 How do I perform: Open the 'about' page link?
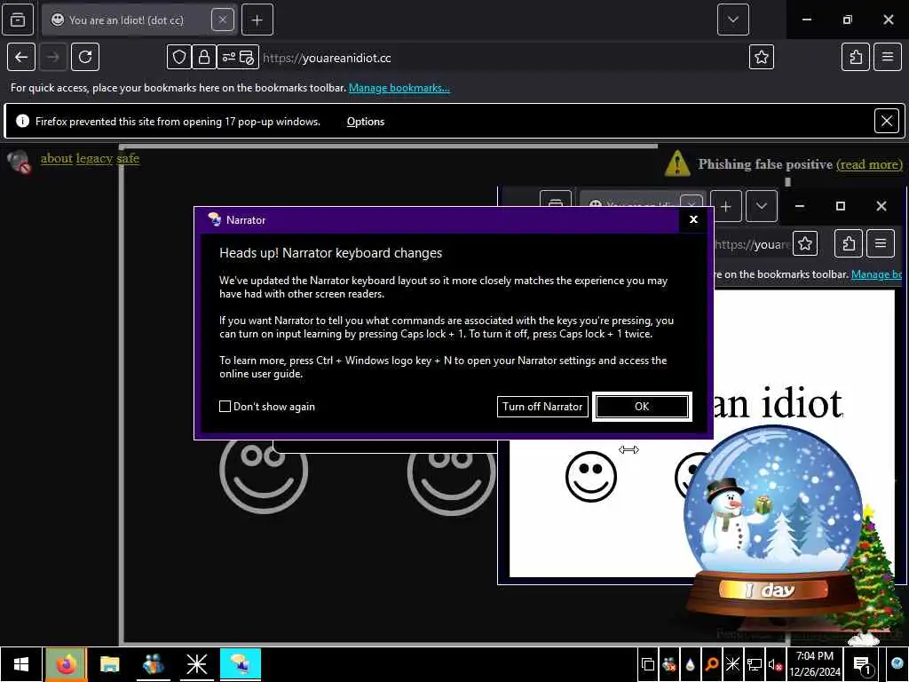pyautogui.click(x=56, y=158)
